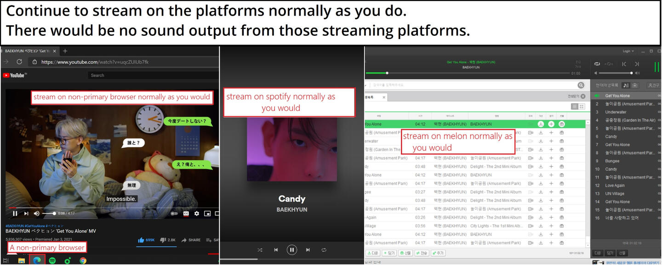
Task: Click Melon bottom 선물 gift button
Action: click(405, 253)
